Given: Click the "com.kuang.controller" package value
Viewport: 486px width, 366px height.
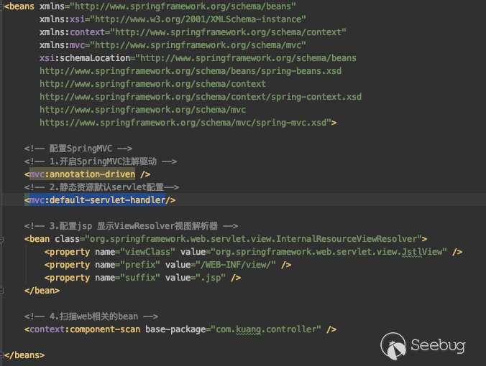Looking at the screenshot, I should [x=266, y=329].
